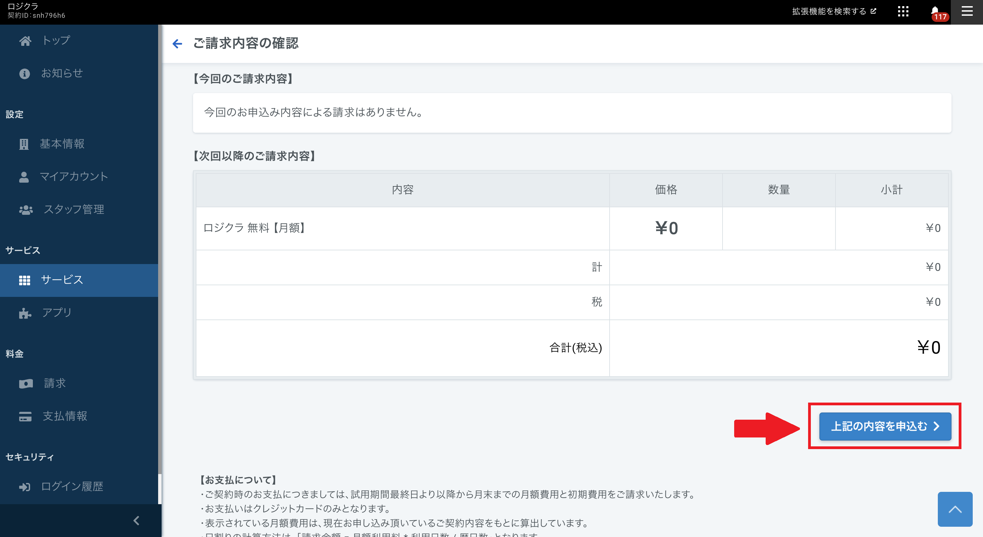Go to 請求 billing page
Screen dimensions: 983x537
point(54,383)
